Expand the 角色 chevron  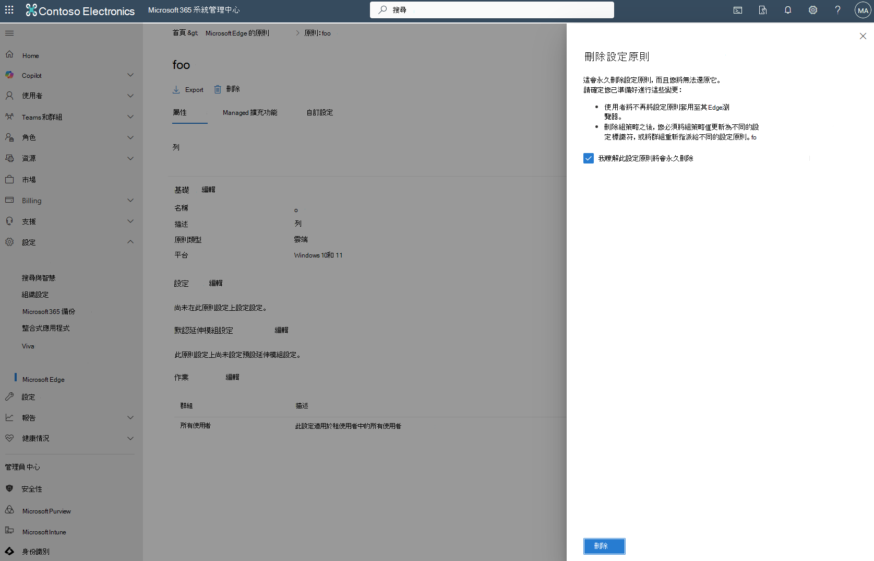[x=130, y=137]
